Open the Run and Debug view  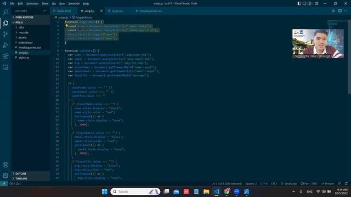coord(5,45)
